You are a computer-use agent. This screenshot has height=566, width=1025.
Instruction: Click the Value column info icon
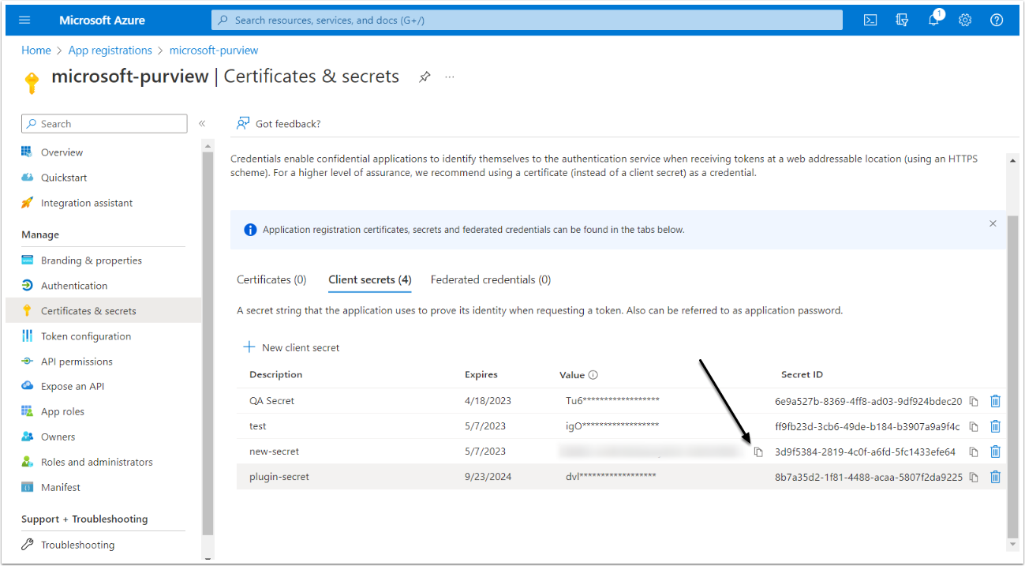(x=593, y=375)
